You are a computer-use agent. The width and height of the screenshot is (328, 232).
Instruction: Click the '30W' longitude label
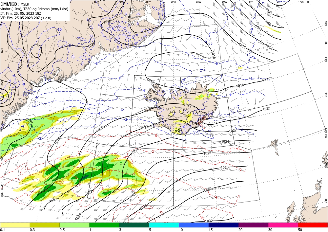tap(122, 2)
